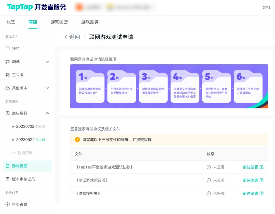
Task: Switch to the 游戏运营 tab
Action: (x=59, y=22)
